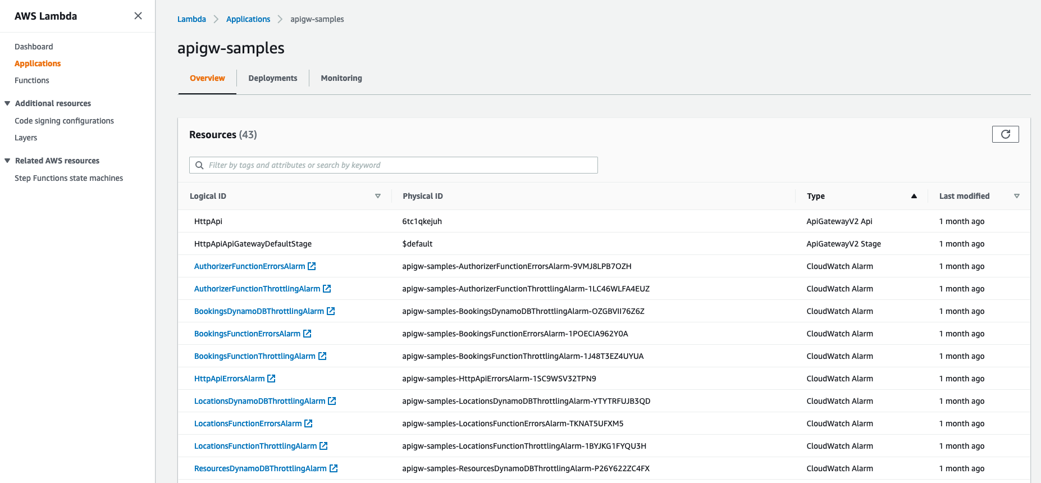The image size is (1041, 483).
Task: Click the search magnifier icon in filter box
Action: [199, 165]
